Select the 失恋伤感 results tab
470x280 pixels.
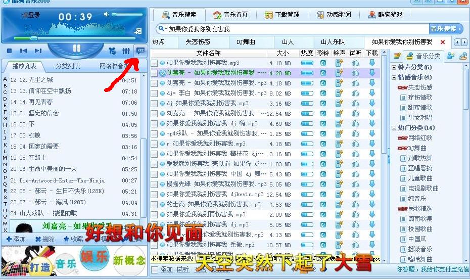[x=198, y=42]
